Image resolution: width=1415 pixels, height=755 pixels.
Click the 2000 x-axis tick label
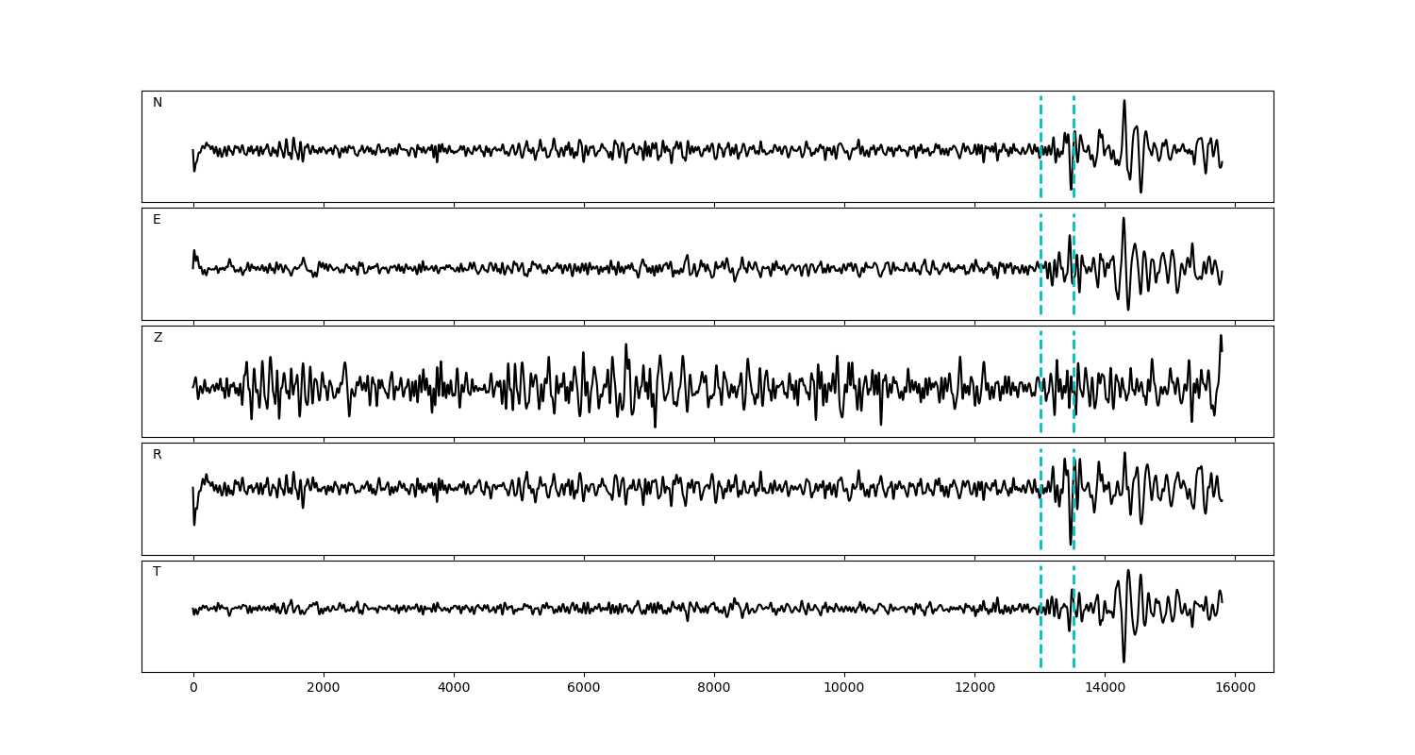point(324,688)
